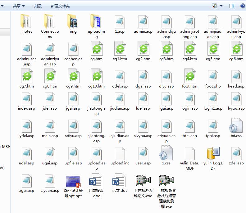This screenshot has height=213, width=246.
Task: Click 新建文件夹 new folder button
Action: point(60,6)
